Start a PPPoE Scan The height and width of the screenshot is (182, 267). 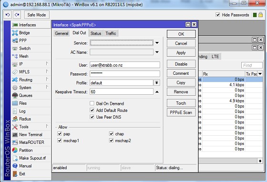[x=181, y=112]
